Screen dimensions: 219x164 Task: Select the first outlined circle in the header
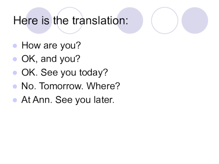point(70,20)
